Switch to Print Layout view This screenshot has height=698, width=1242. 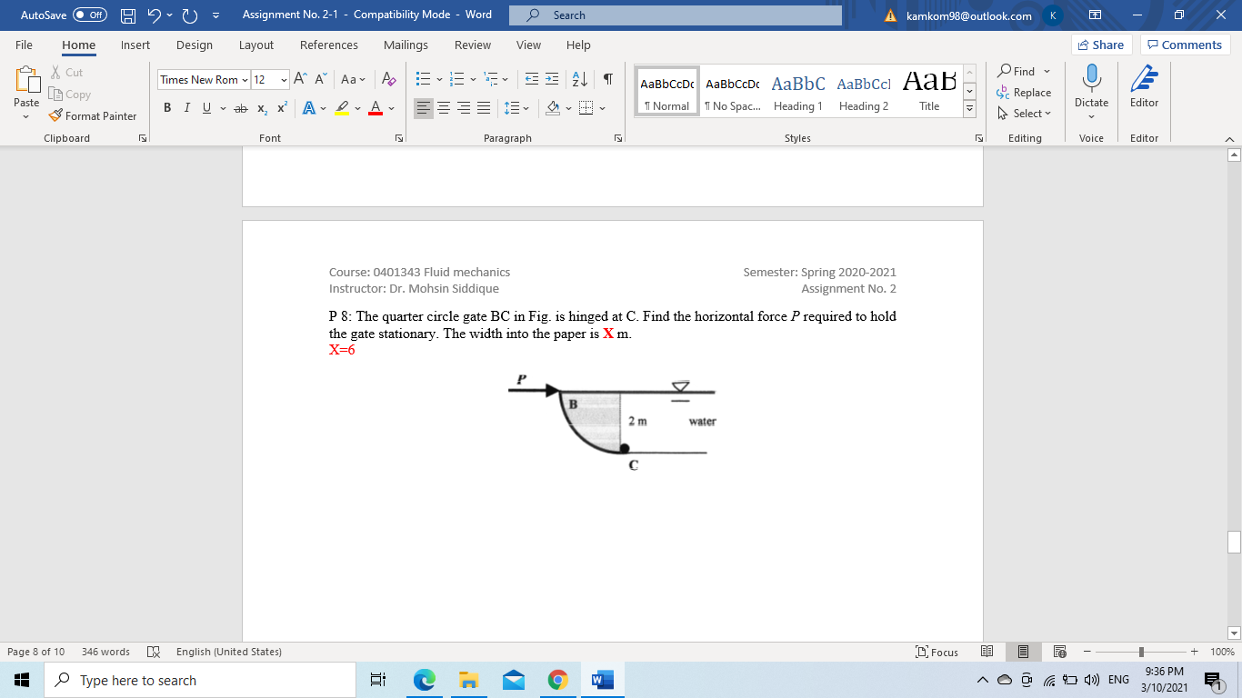coord(1023,652)
